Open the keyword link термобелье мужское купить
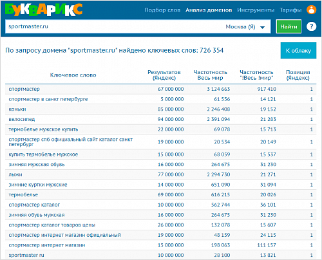 (x=43, y=129)
